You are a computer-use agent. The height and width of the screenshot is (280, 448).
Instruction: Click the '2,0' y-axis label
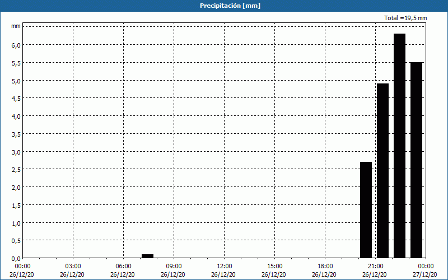(x=16, y=188)
